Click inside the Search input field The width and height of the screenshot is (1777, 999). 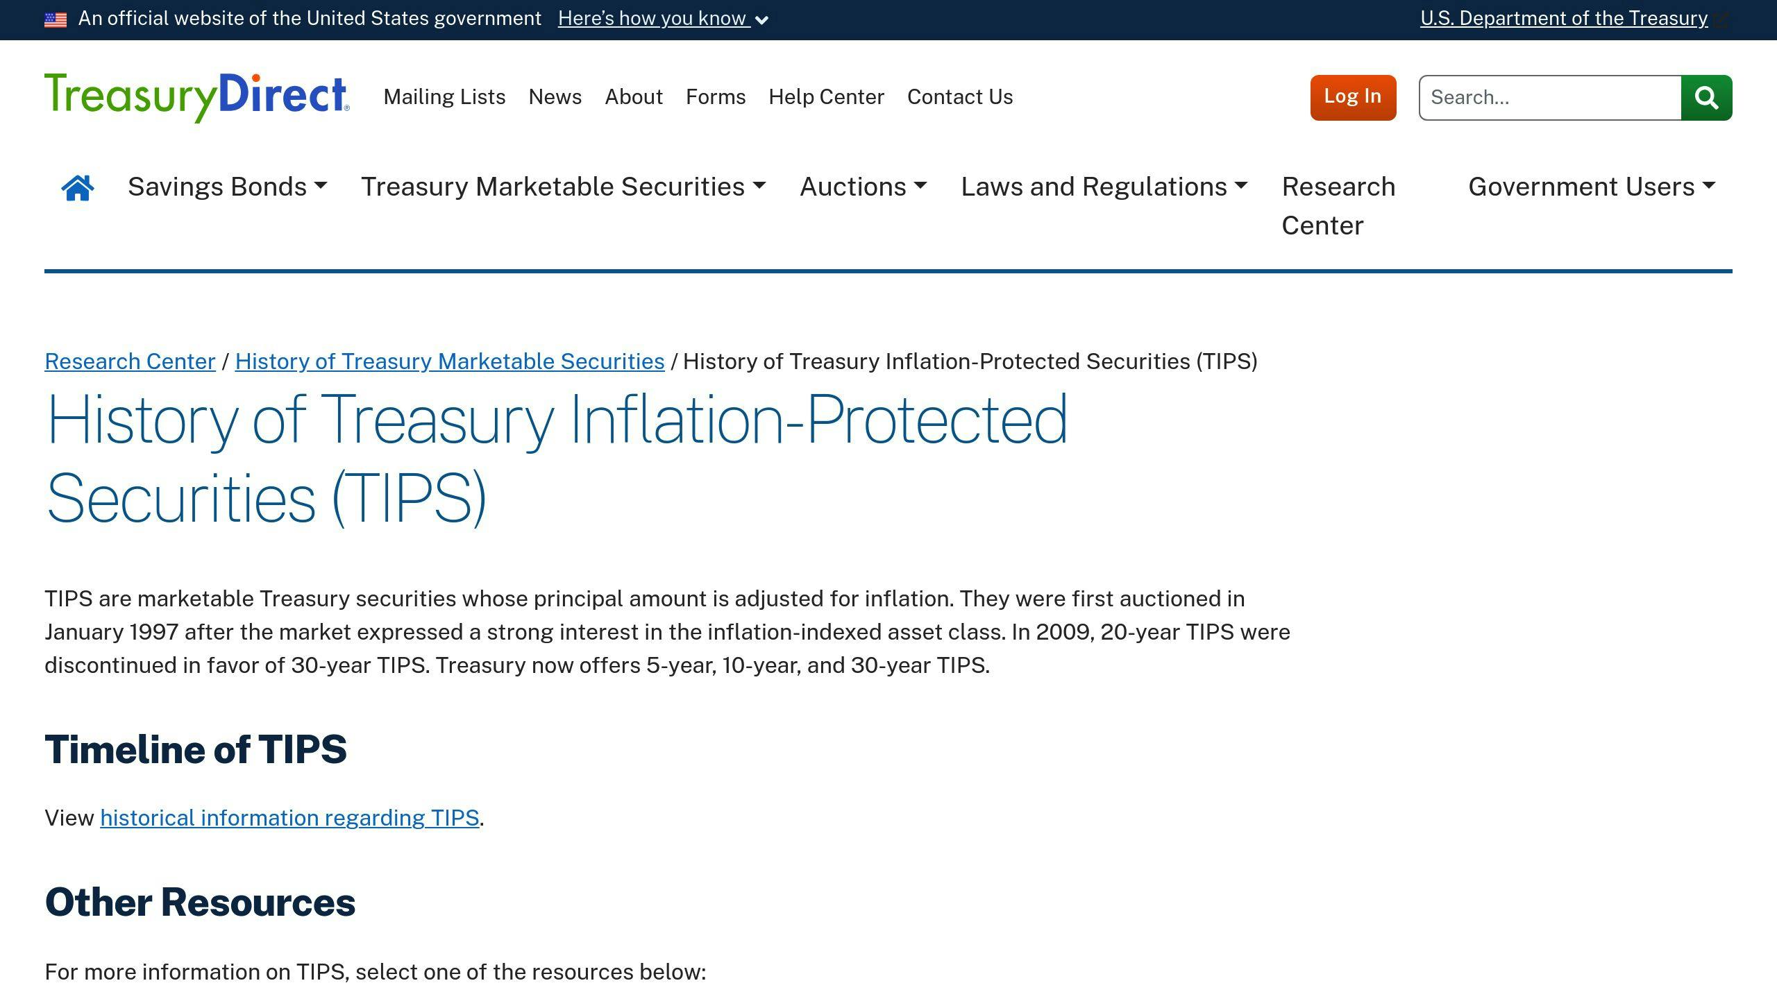click(1527, 97)
